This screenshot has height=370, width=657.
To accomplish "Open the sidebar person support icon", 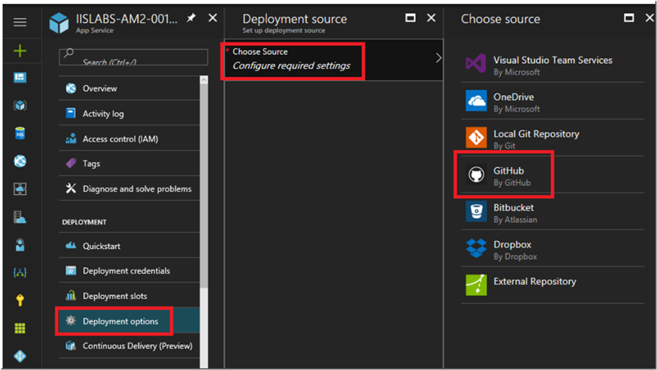I will (x=20, y=245).
